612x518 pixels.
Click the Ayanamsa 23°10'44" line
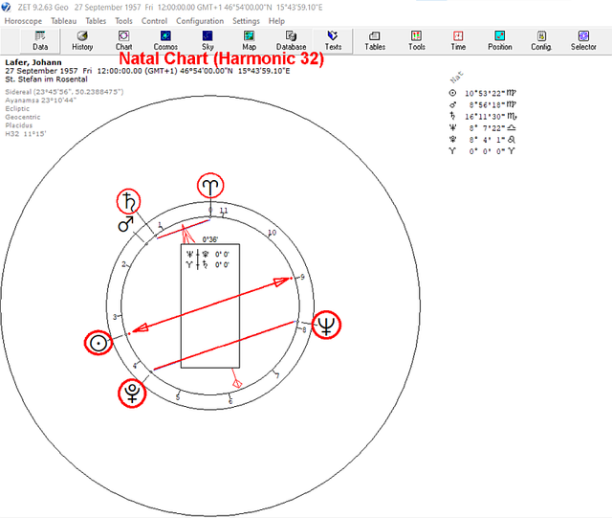pyautogui.click(x=40, y=101)
